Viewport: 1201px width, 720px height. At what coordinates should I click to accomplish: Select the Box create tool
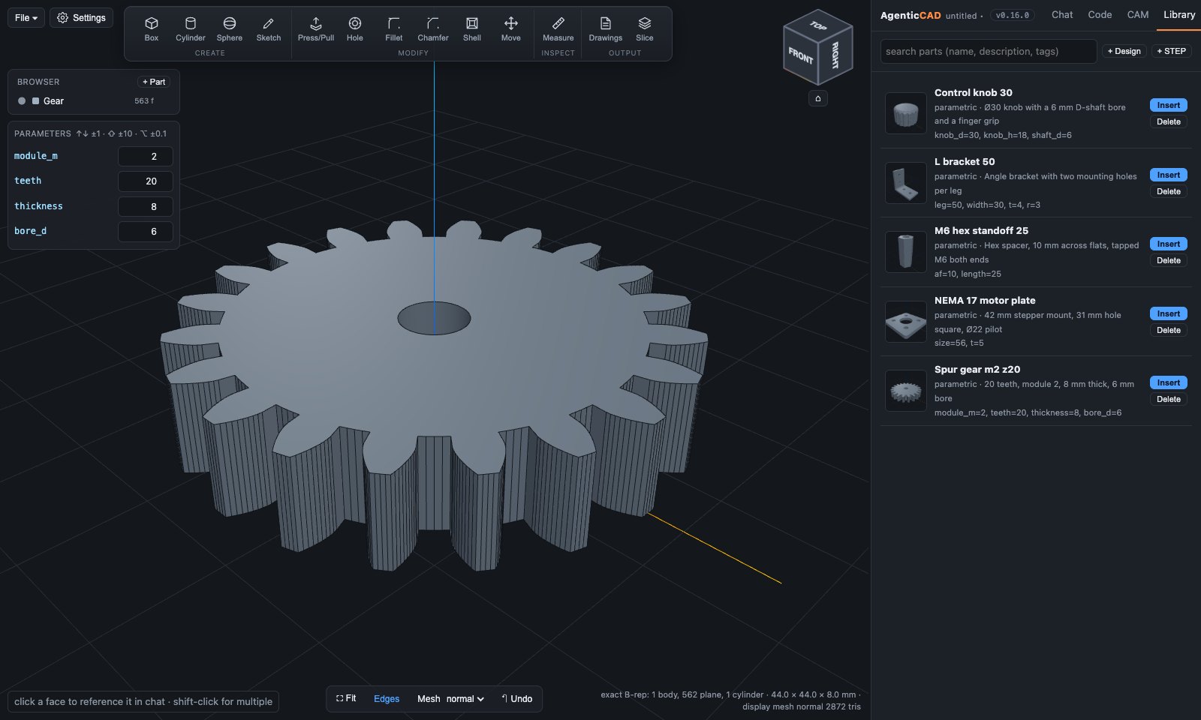(151, 29)
